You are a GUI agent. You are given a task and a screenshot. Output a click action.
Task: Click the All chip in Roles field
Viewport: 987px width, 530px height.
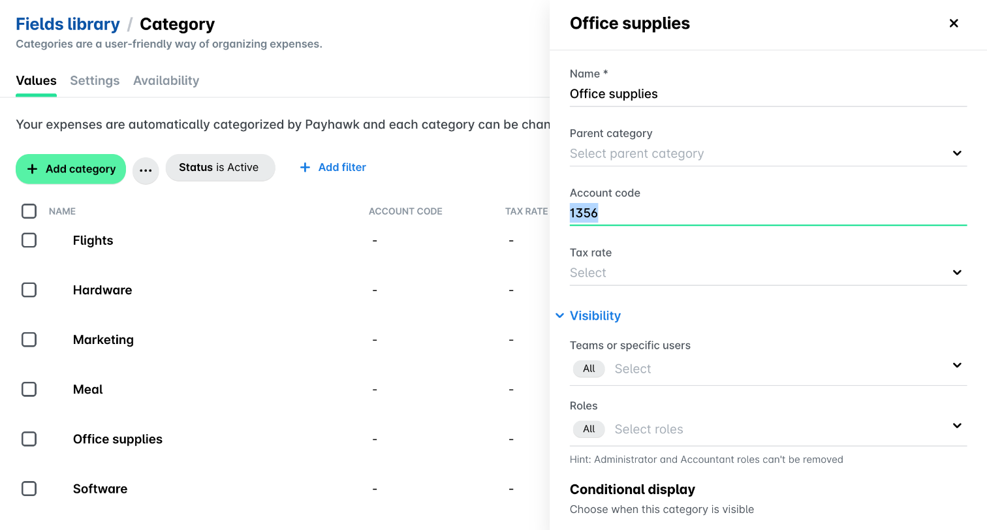[589, 429]
